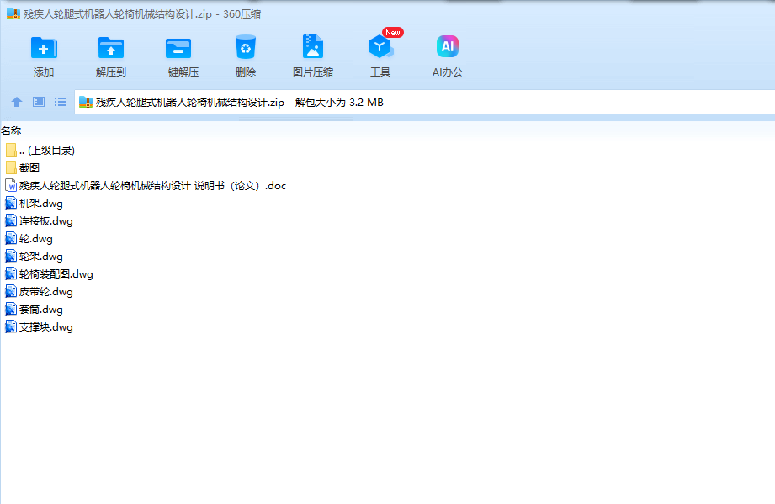Image resolution: width=775 pixels, height=504 pixels.
Task: Click the archive path address field
Action: point(424,103)
